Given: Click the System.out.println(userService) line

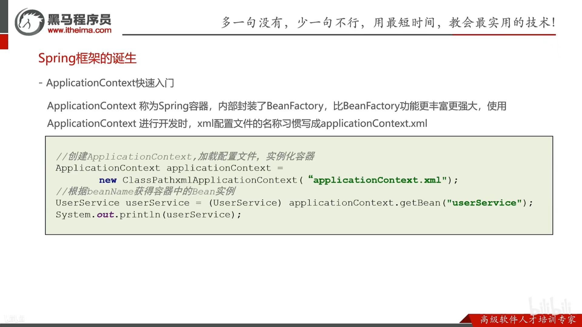Looking at the screenshot, I should coord(149,215).
